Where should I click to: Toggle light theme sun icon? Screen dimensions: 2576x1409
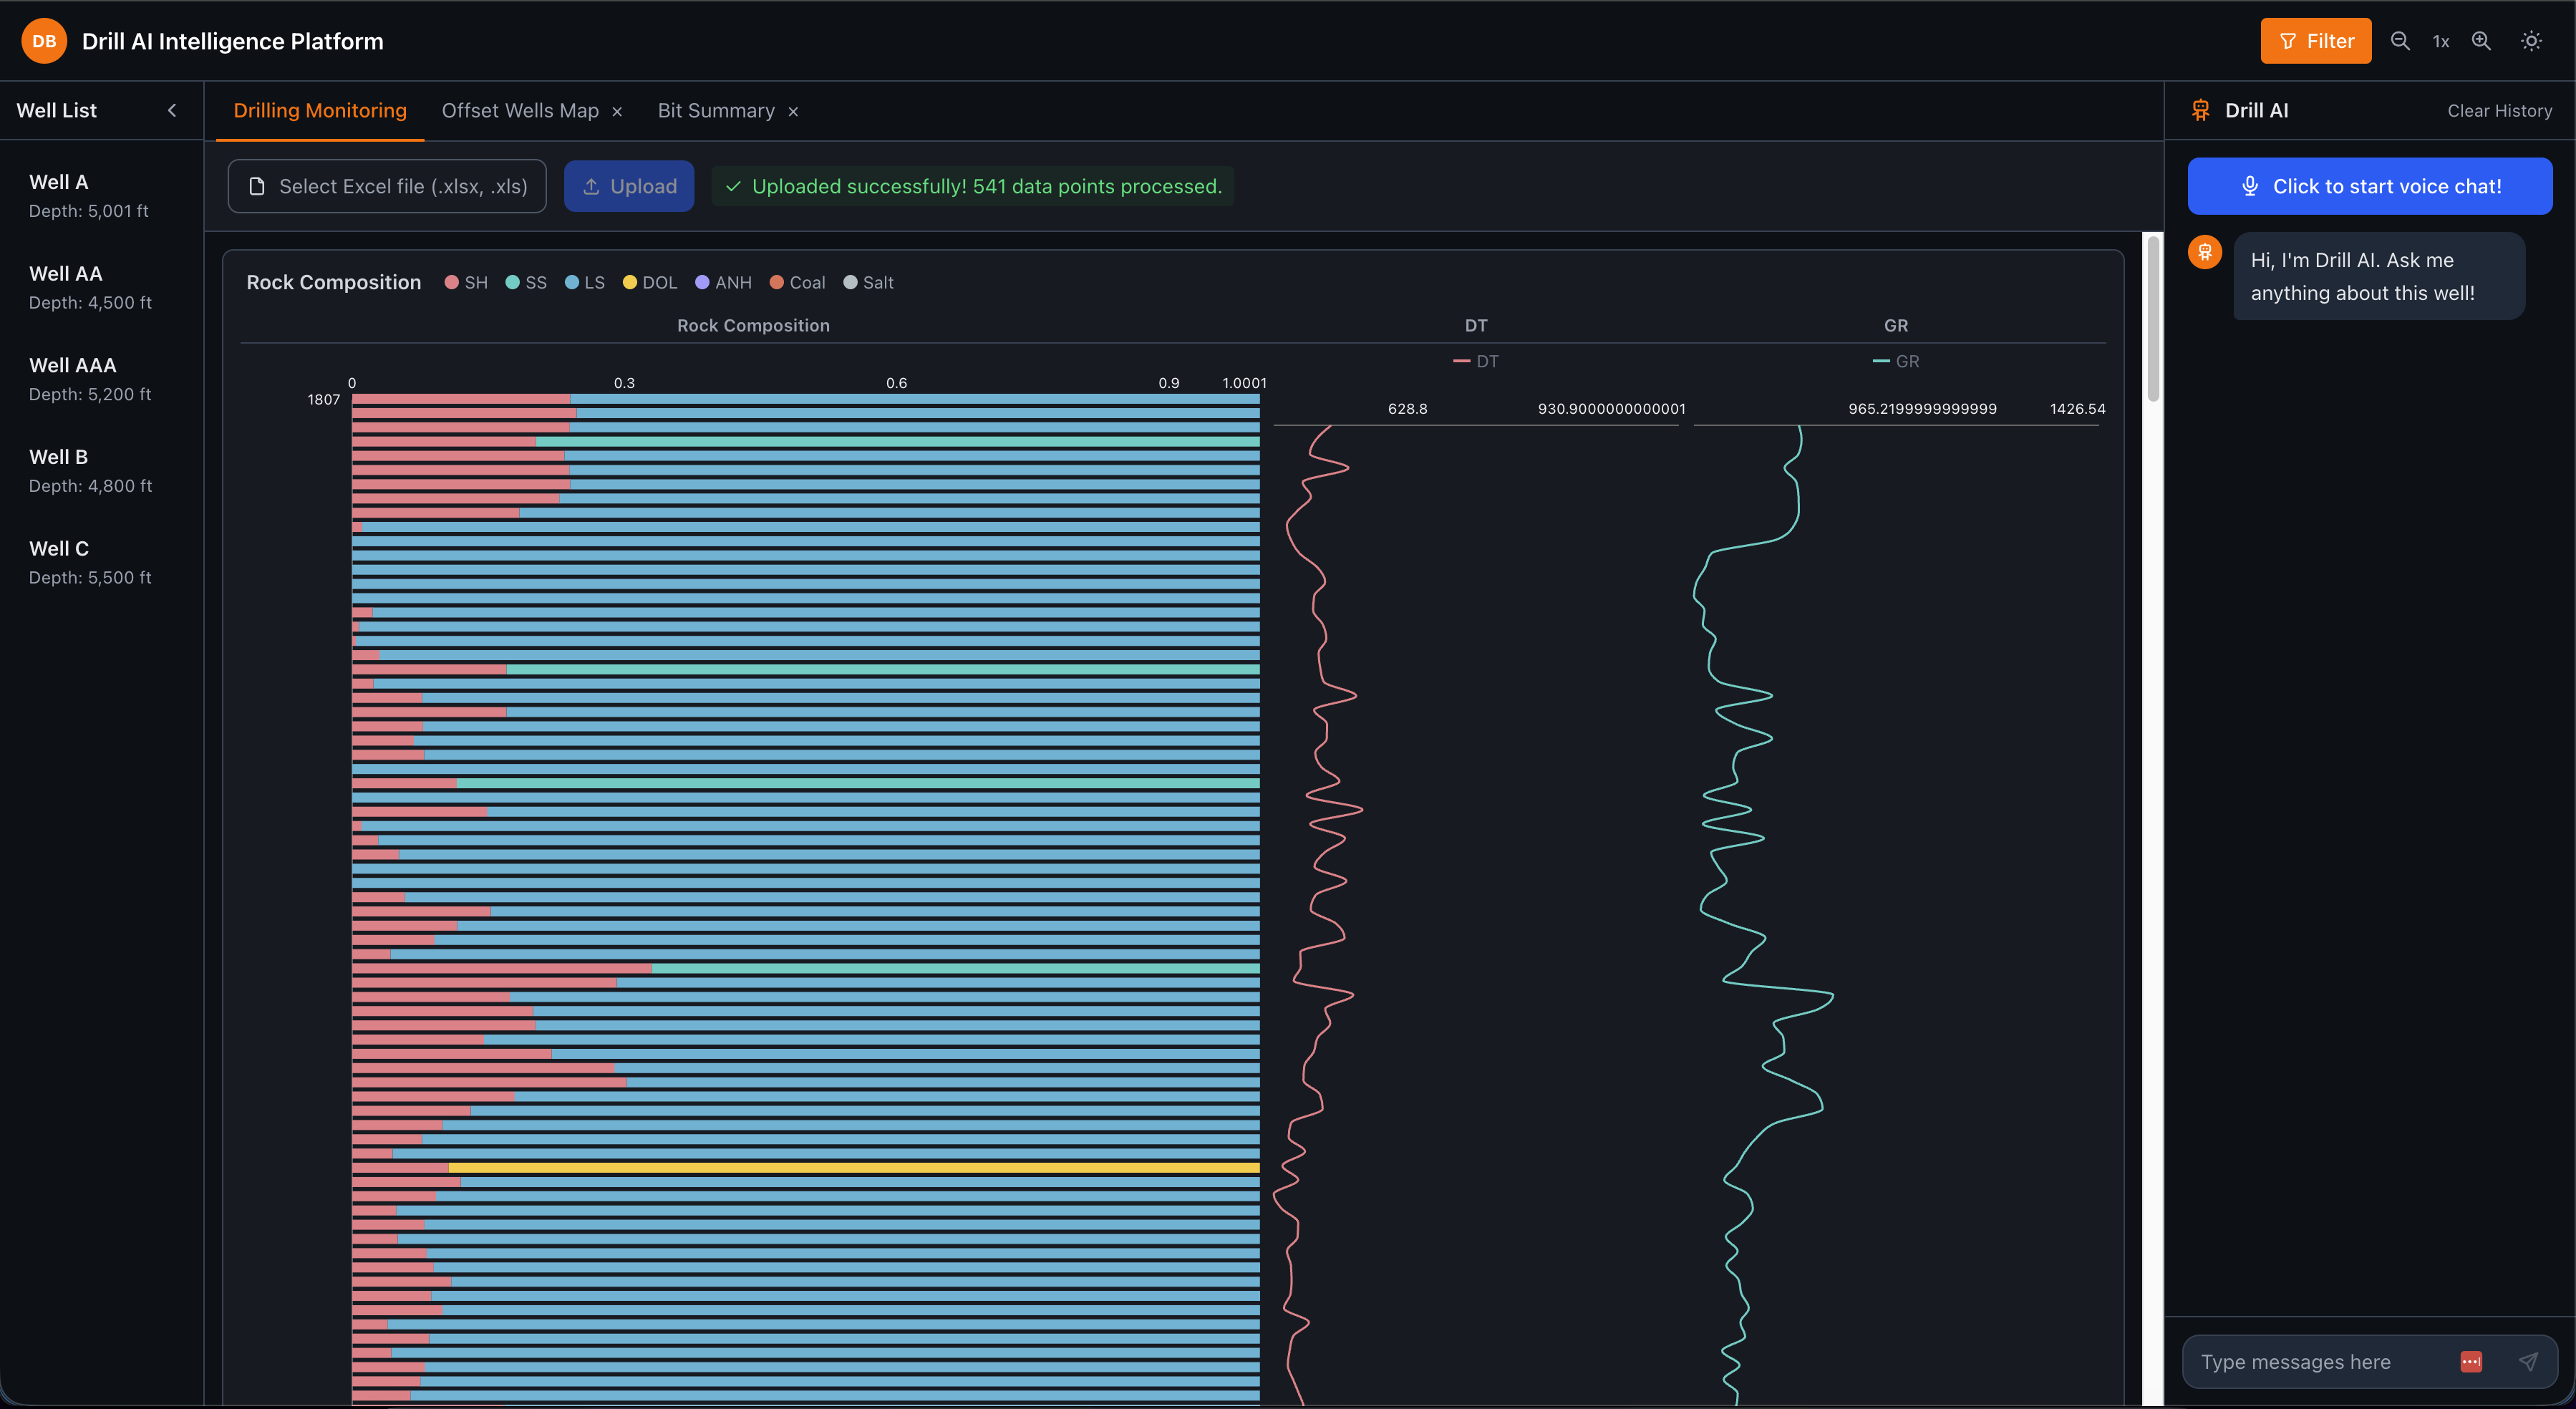[2531, 41]
